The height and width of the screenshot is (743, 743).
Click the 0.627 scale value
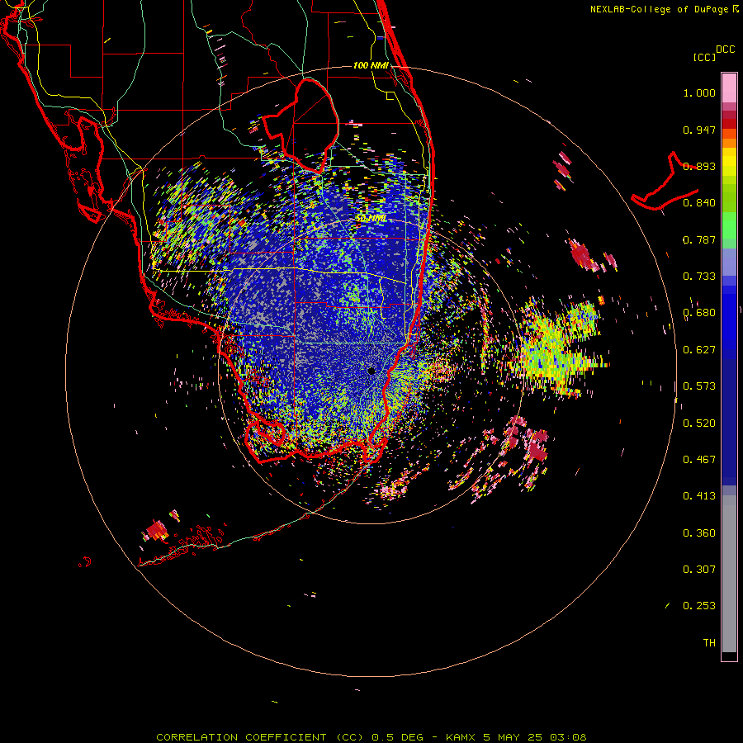click(x=699, y=350)
